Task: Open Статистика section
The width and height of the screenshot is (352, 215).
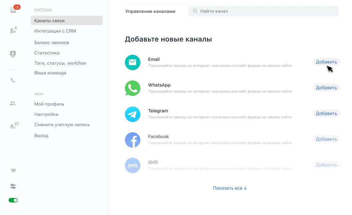Action: tap(47, 53)
